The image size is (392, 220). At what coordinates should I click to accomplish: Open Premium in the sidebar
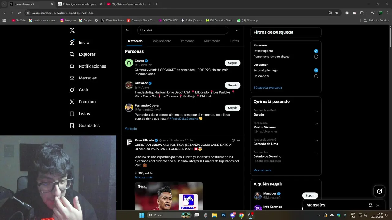[x=82, y=101]
